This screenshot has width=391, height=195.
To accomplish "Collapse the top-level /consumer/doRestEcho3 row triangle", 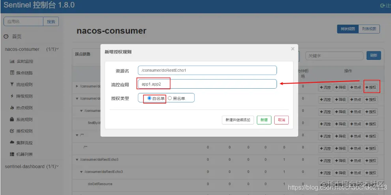I will coord(77,160).
